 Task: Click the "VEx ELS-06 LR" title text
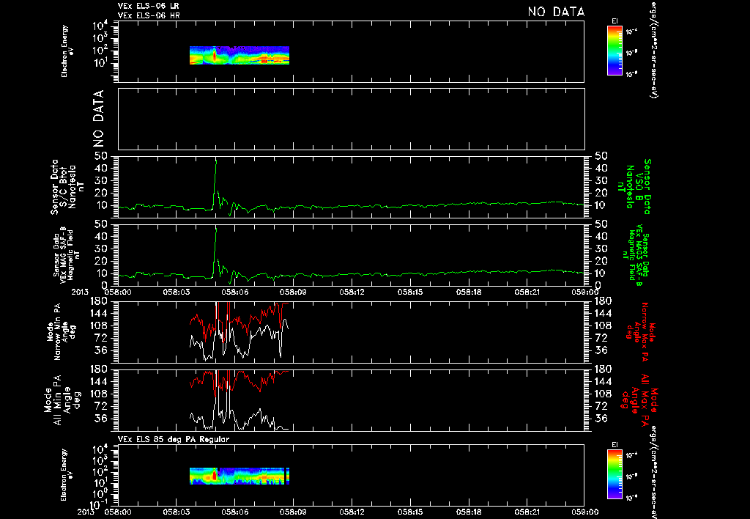[149, 6]
